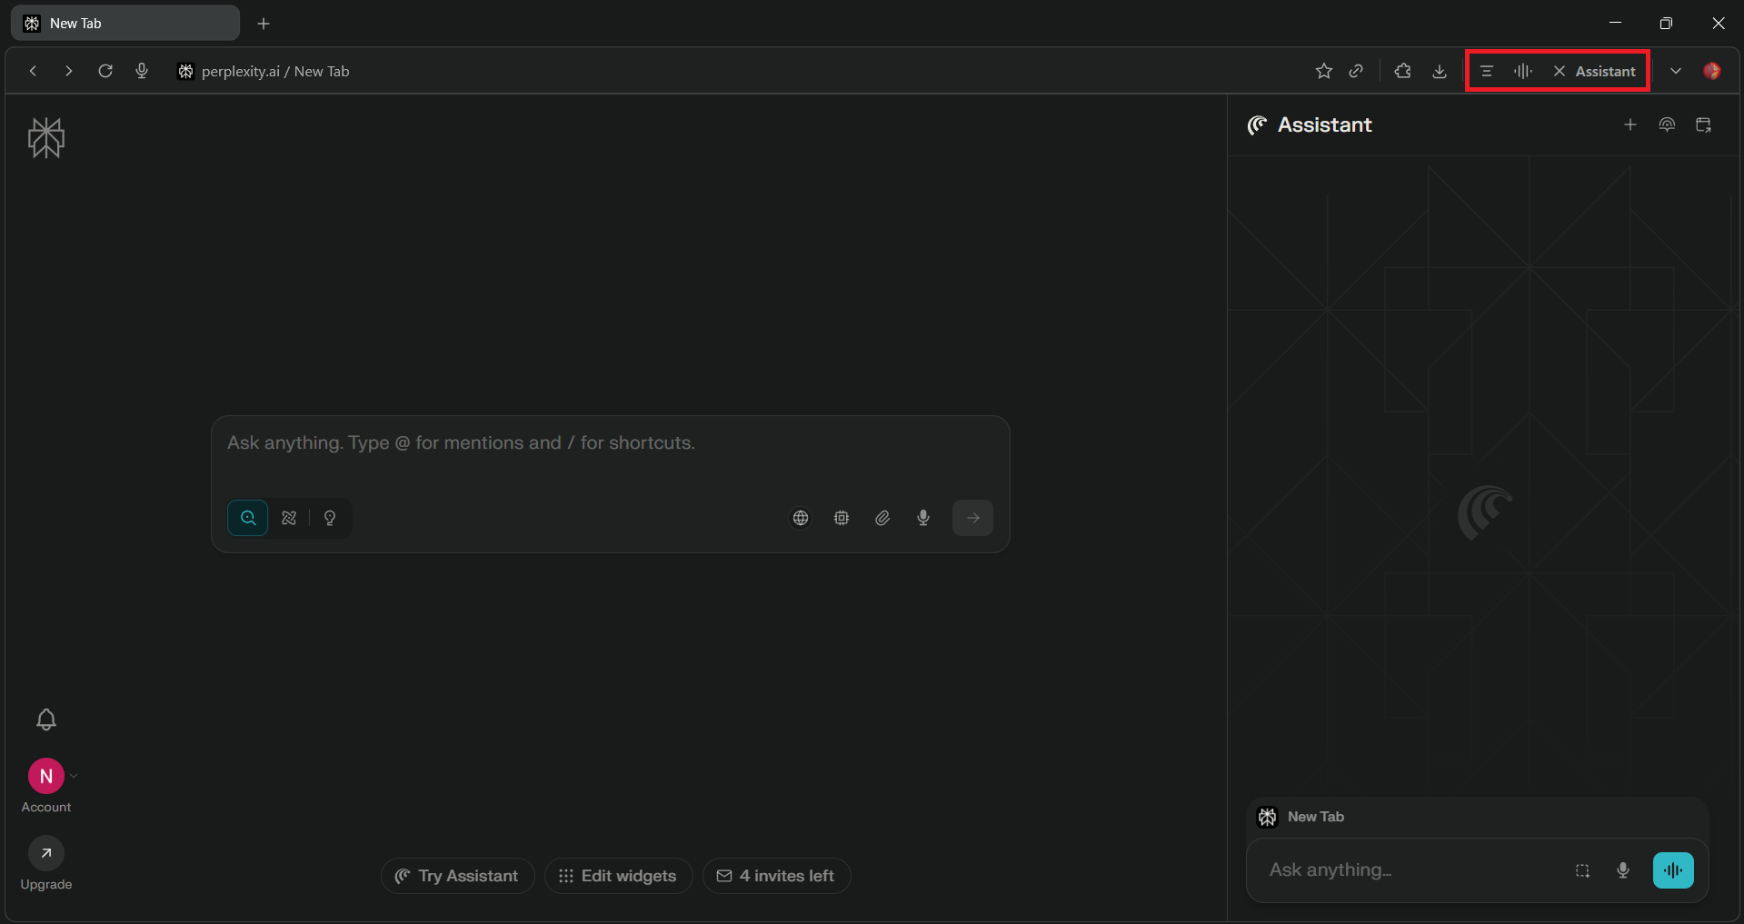Open the toolbar overflow chevron
The width and height of the screenshot is (1744, 924).
point(1677,71)
